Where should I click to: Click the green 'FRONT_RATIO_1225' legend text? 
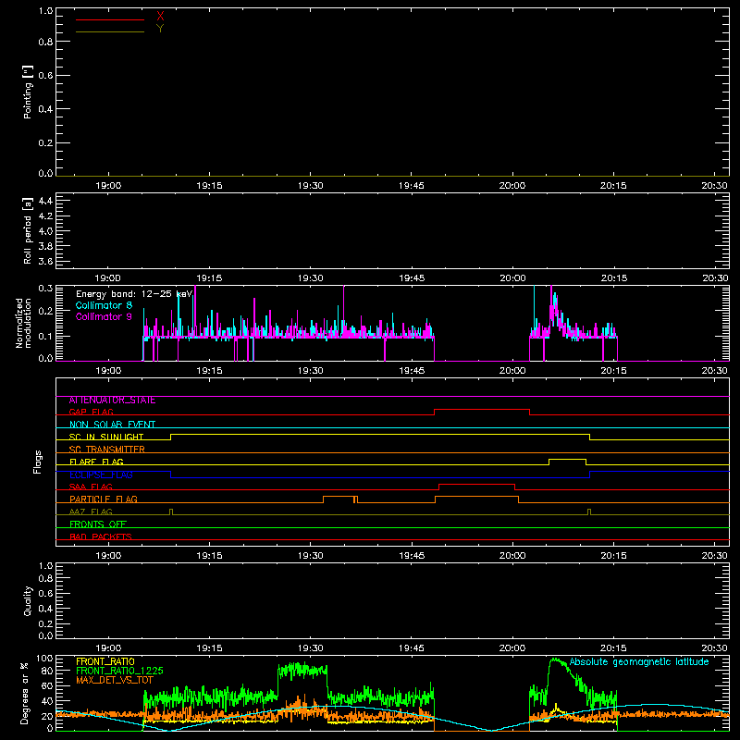pyautogui.click(x=119, y=671)
